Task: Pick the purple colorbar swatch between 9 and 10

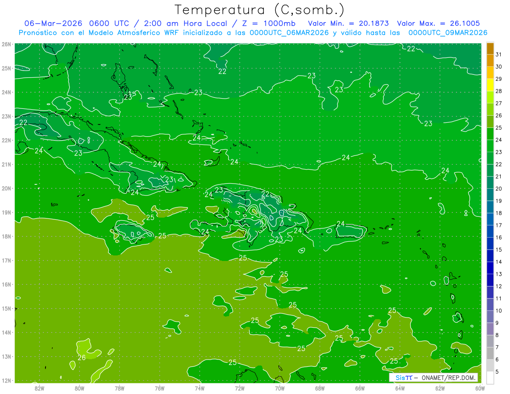Action: (490, 317)
